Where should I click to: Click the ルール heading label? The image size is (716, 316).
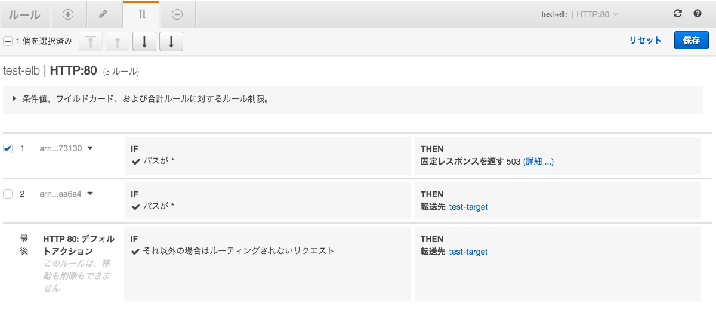[24, 15]
